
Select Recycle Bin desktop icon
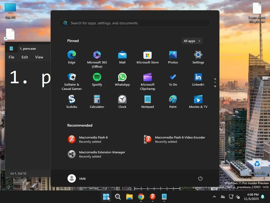(257, 167)
